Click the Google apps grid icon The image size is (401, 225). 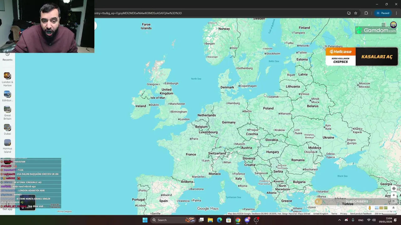(383, 25)
